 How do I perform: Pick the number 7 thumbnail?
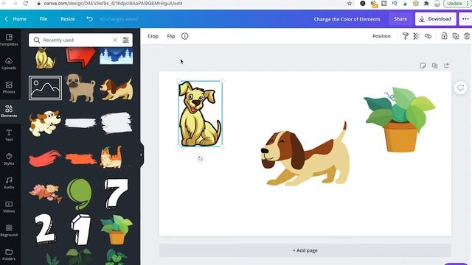[117, 194]
